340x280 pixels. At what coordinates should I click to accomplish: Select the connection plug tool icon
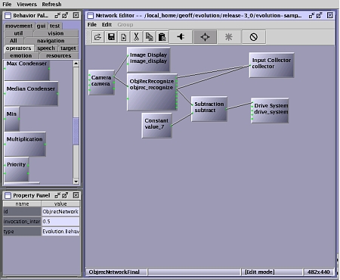coord(181,37)
